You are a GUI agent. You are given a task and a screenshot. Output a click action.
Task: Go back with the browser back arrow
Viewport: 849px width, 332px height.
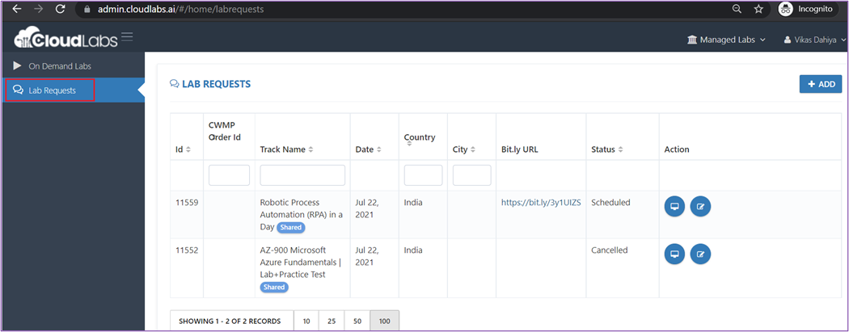click(x=17, y=9)
